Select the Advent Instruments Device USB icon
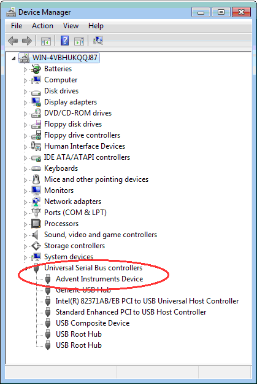This screenshot has height=384, width=257. (48, 279)
